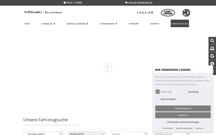
Task: Open the Facebook sidebar icon
Action: [212, 63]
